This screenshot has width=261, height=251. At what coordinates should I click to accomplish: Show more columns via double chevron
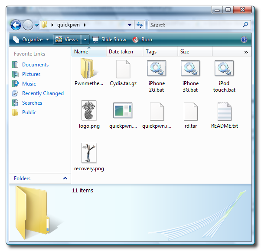point(246,53)
